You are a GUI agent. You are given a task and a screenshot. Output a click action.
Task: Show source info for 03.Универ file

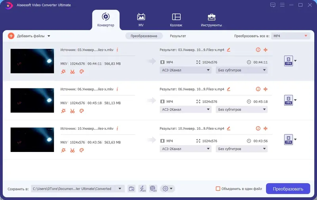click(117, 50)
